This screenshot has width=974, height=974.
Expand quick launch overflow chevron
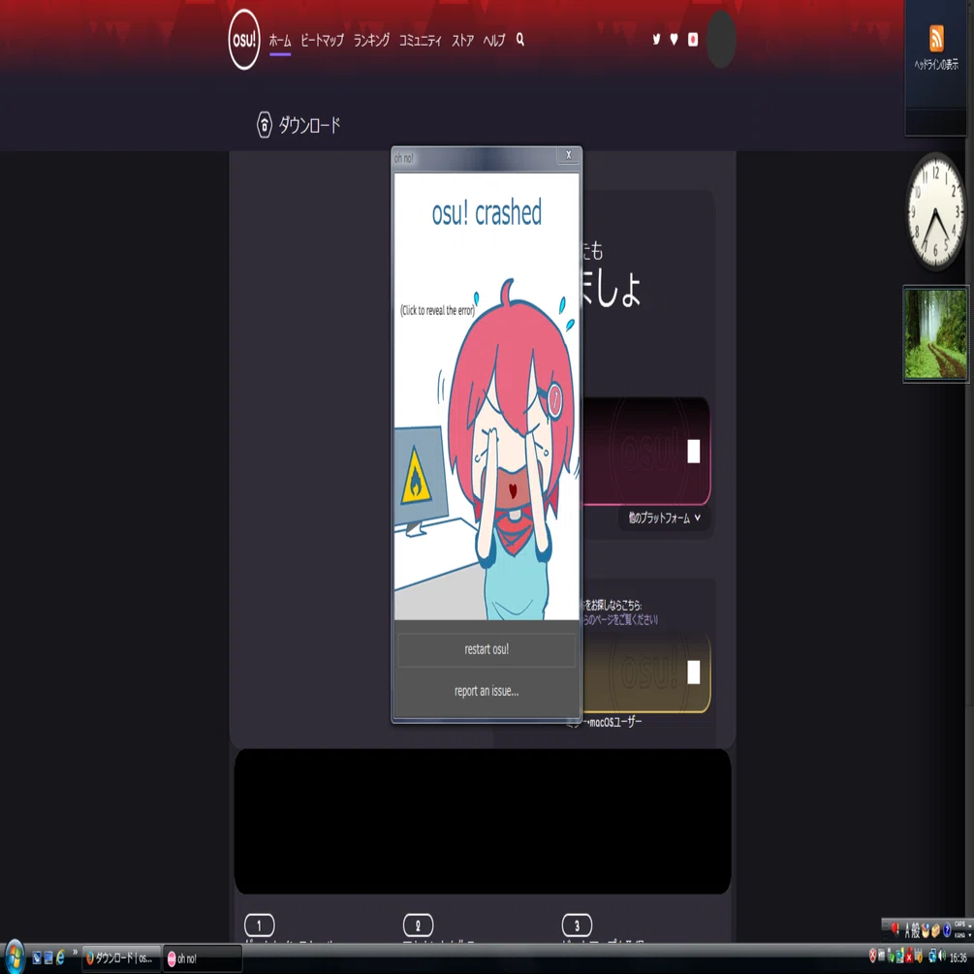76,952
